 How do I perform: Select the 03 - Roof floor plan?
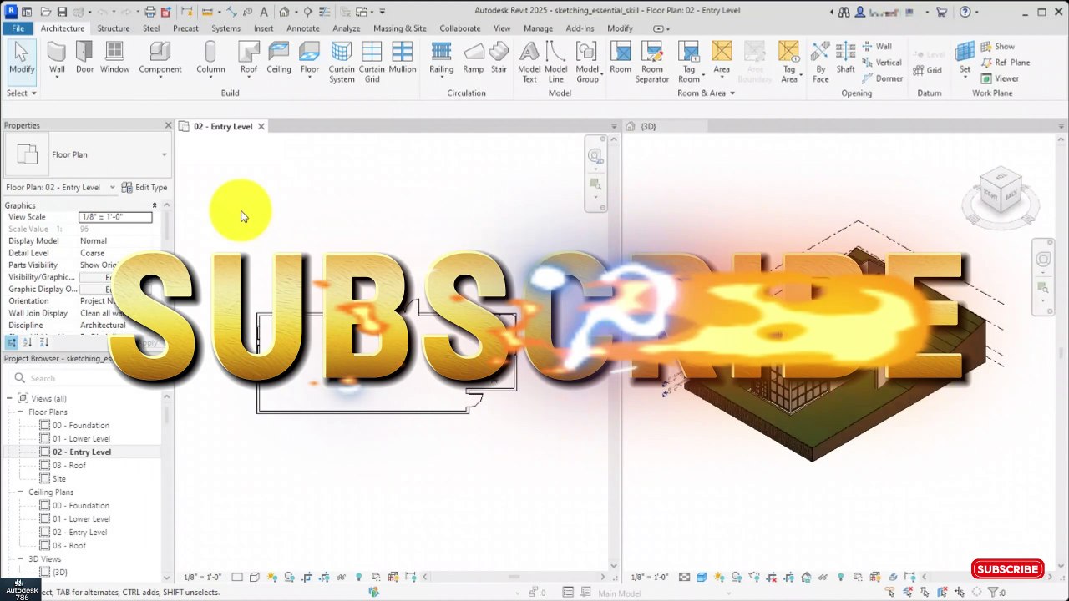tap(68, 465)
